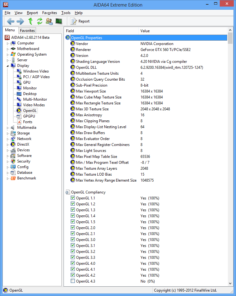Expand the Storage tree node arrow
The height and width of the screenshot is (296, 236).
8,133
